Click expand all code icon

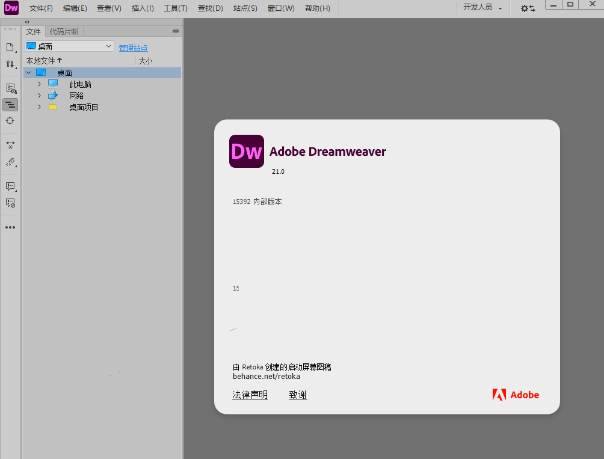tap(10, 145)
